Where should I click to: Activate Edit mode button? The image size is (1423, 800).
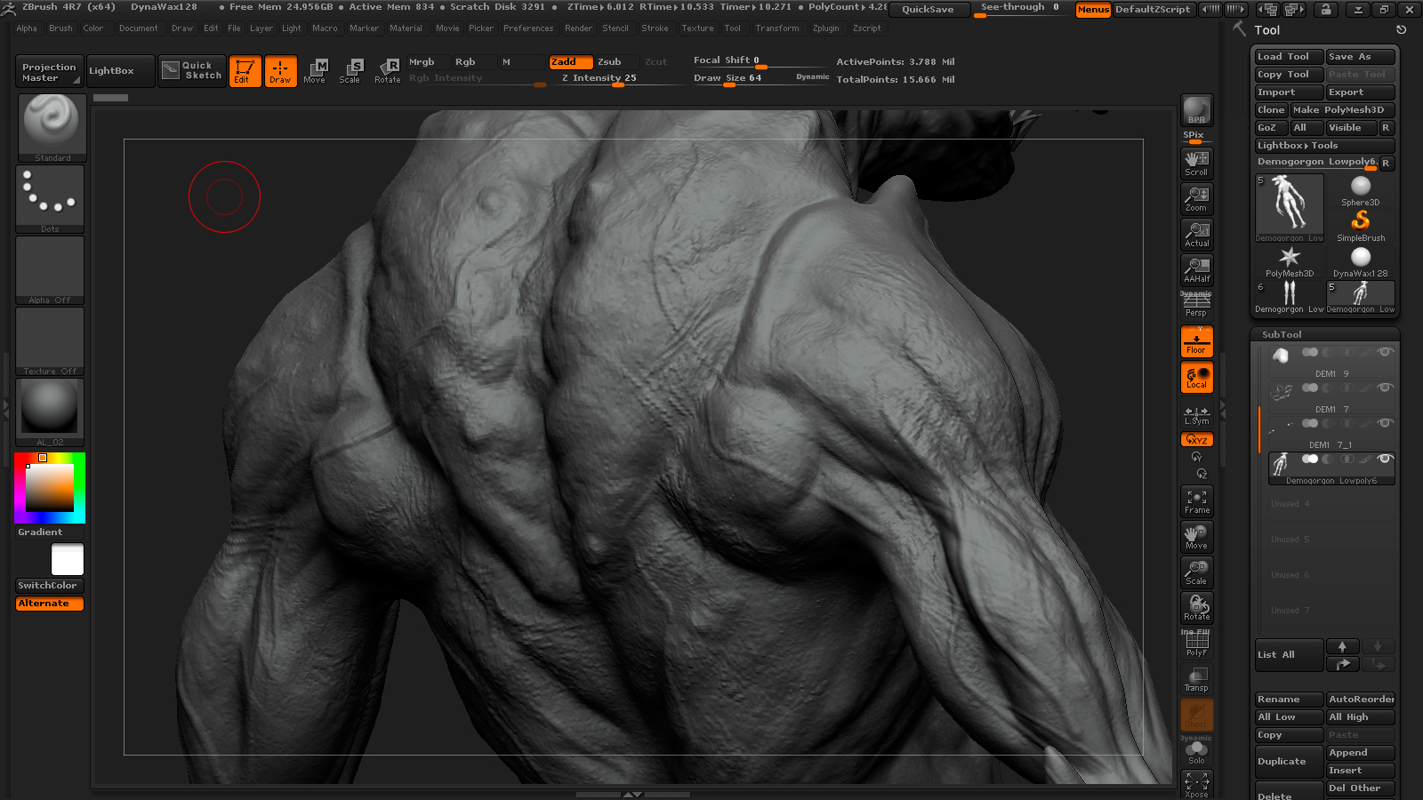tap(245, 71)
